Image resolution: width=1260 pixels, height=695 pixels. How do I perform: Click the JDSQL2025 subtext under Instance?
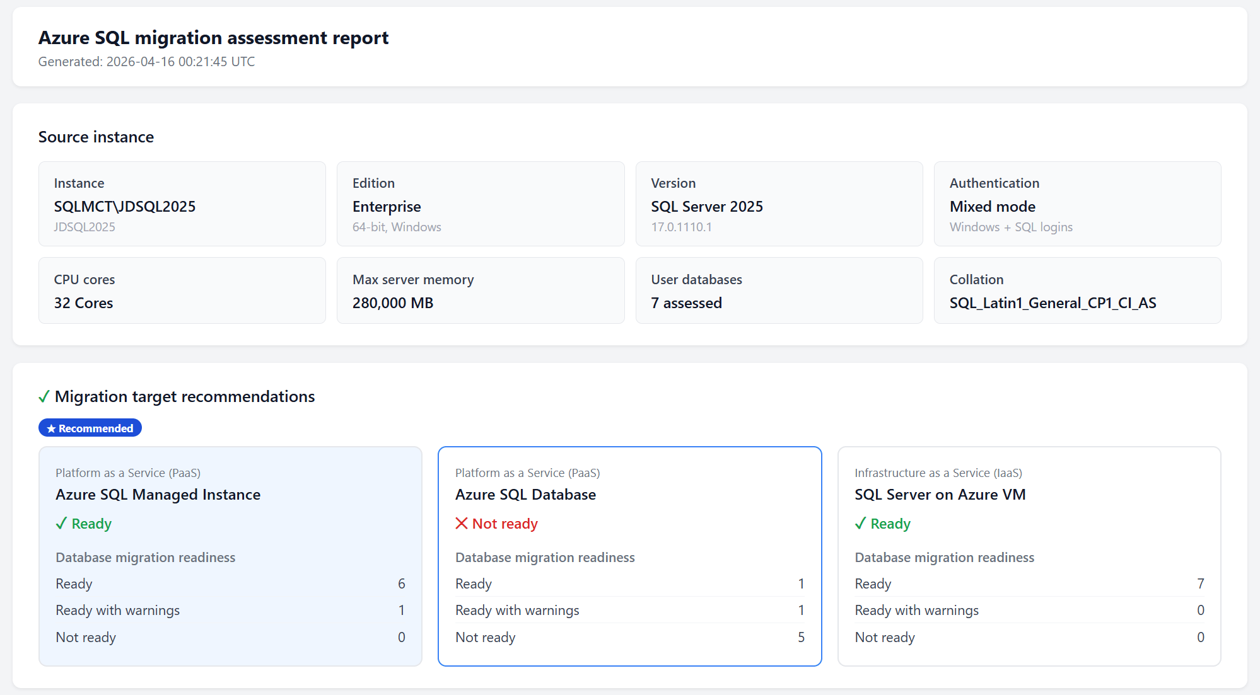coord(85,227)
